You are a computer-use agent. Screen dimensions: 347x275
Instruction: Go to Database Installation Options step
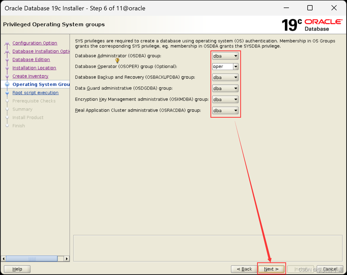click(41, 51)
